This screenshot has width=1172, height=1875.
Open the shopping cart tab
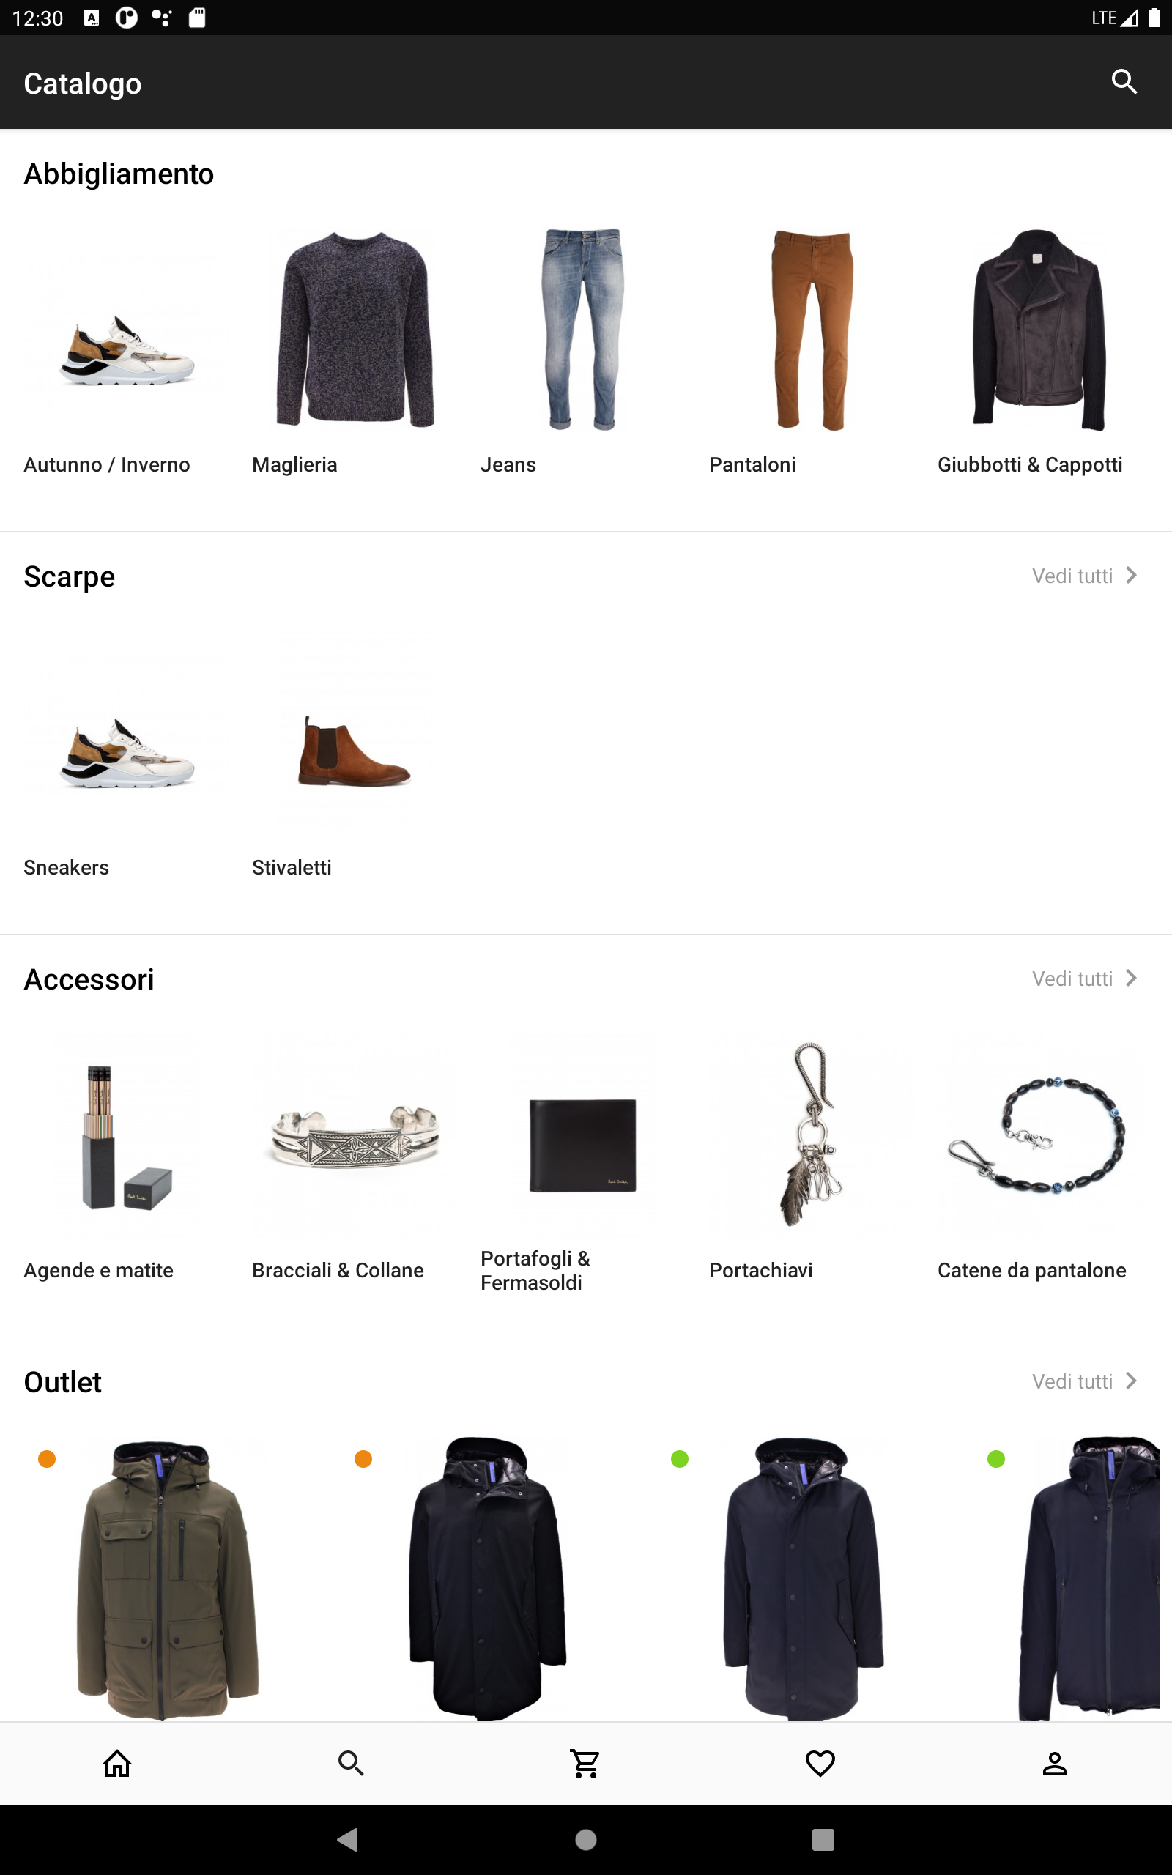click(x=585, y=1763)
